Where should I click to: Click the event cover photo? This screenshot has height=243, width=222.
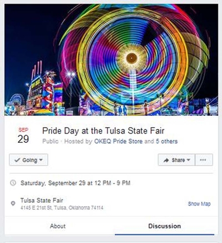pos(111,60)
